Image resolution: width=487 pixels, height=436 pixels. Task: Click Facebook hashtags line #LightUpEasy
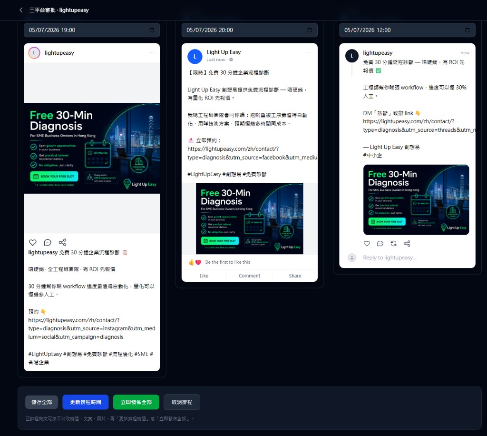[x=227, y=174]
